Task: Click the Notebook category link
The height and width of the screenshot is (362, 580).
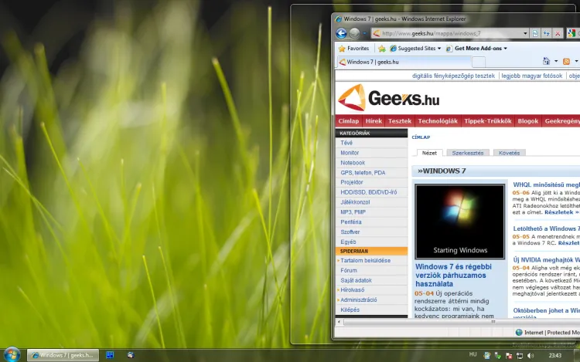Action: (353, 163)
